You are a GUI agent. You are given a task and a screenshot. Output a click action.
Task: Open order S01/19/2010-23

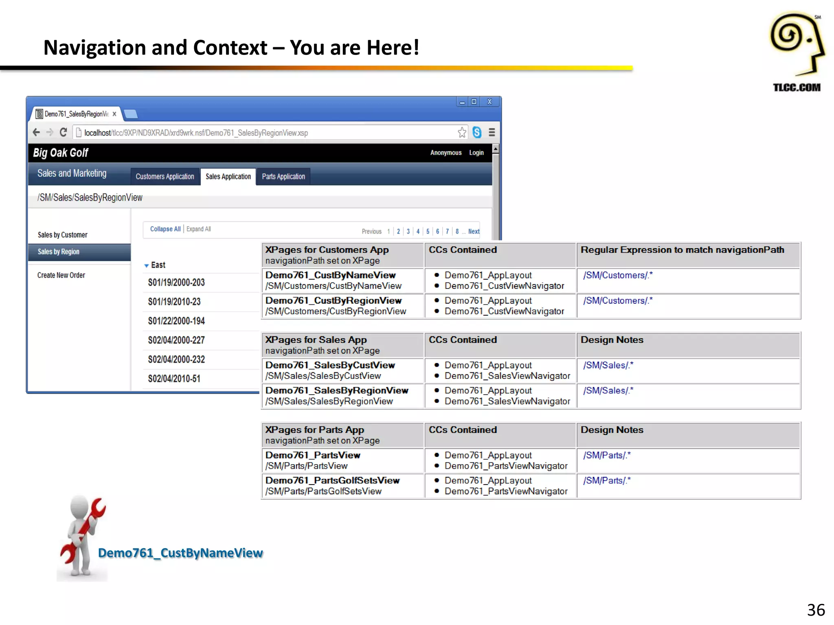pyautogui.click(x=174, y=302)
